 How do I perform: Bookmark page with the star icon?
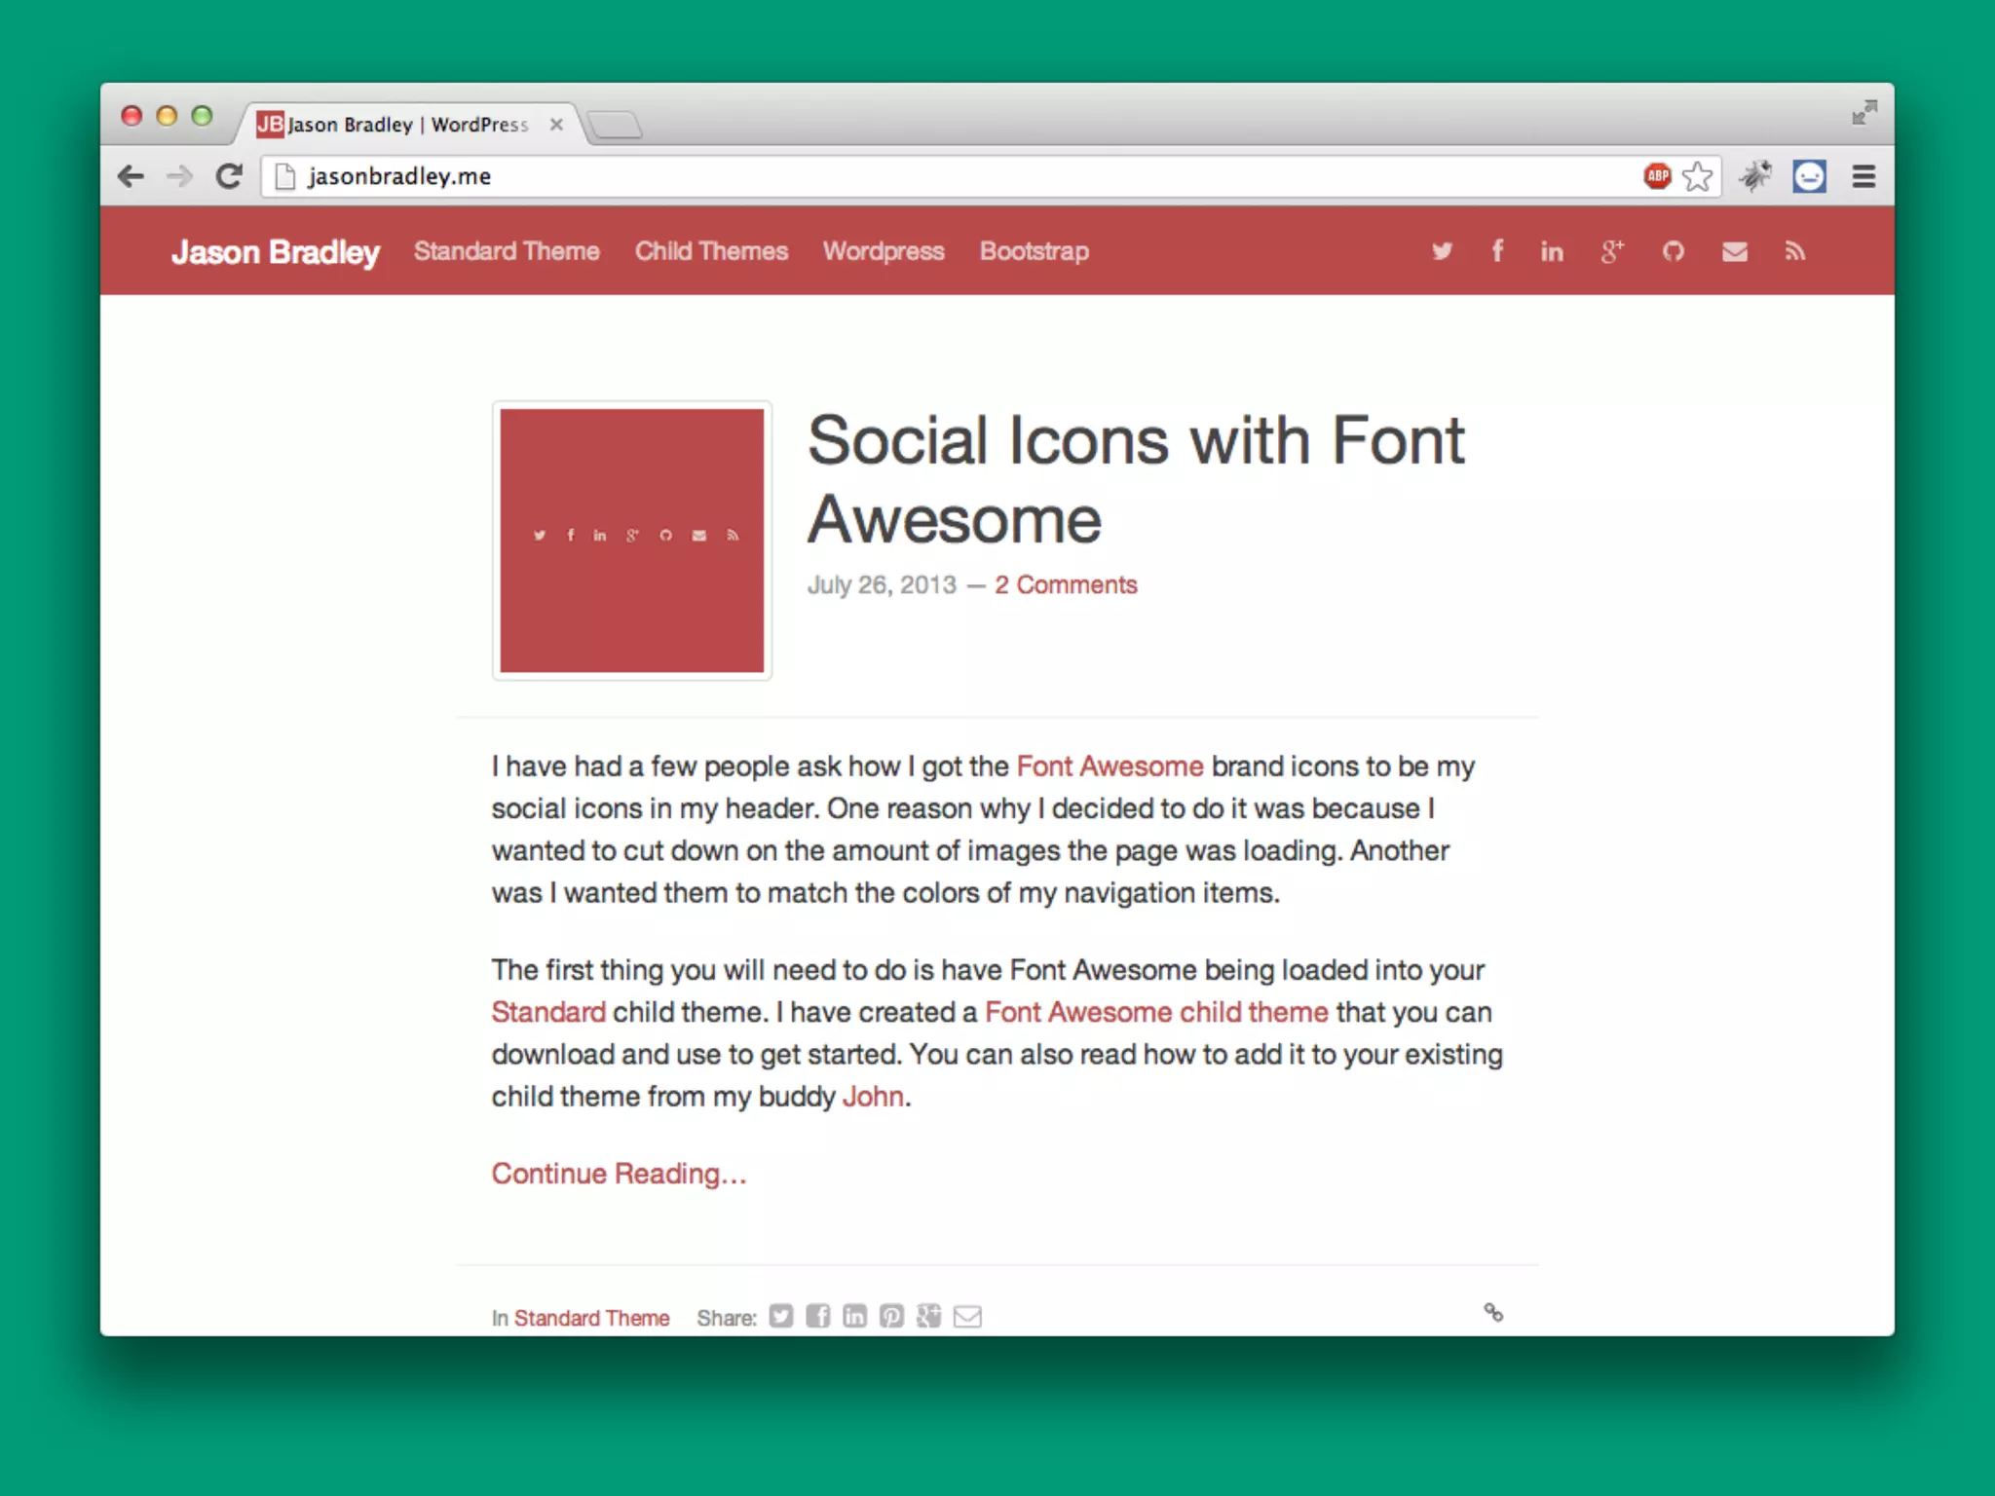(x=1697, y=176)
